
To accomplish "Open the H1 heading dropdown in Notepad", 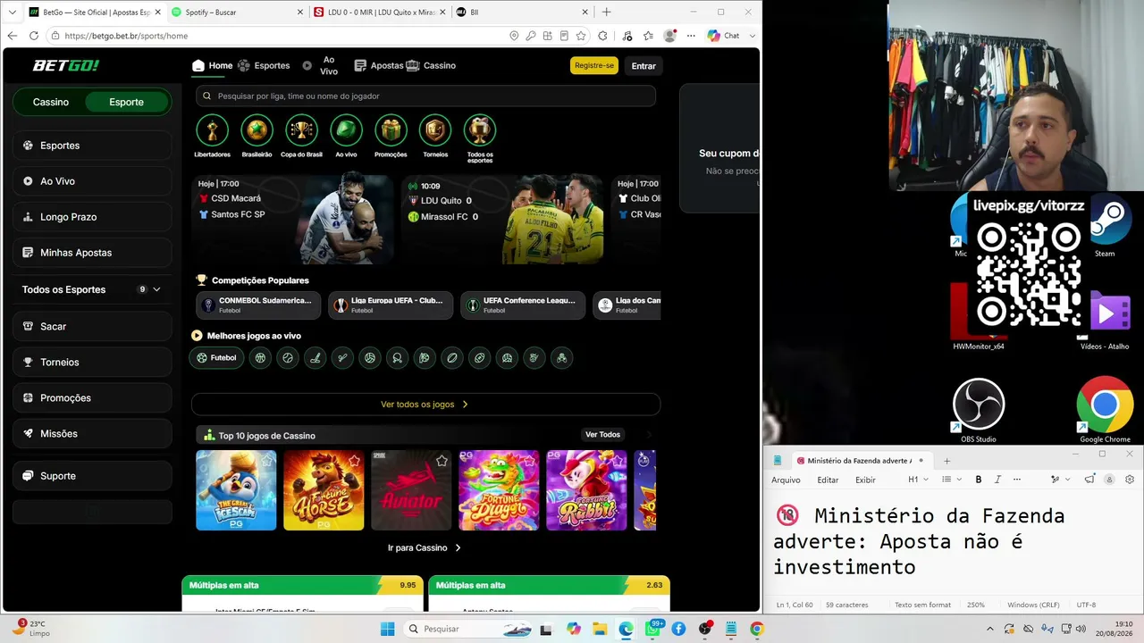I will pyautogui.click(x=918, y=480).
